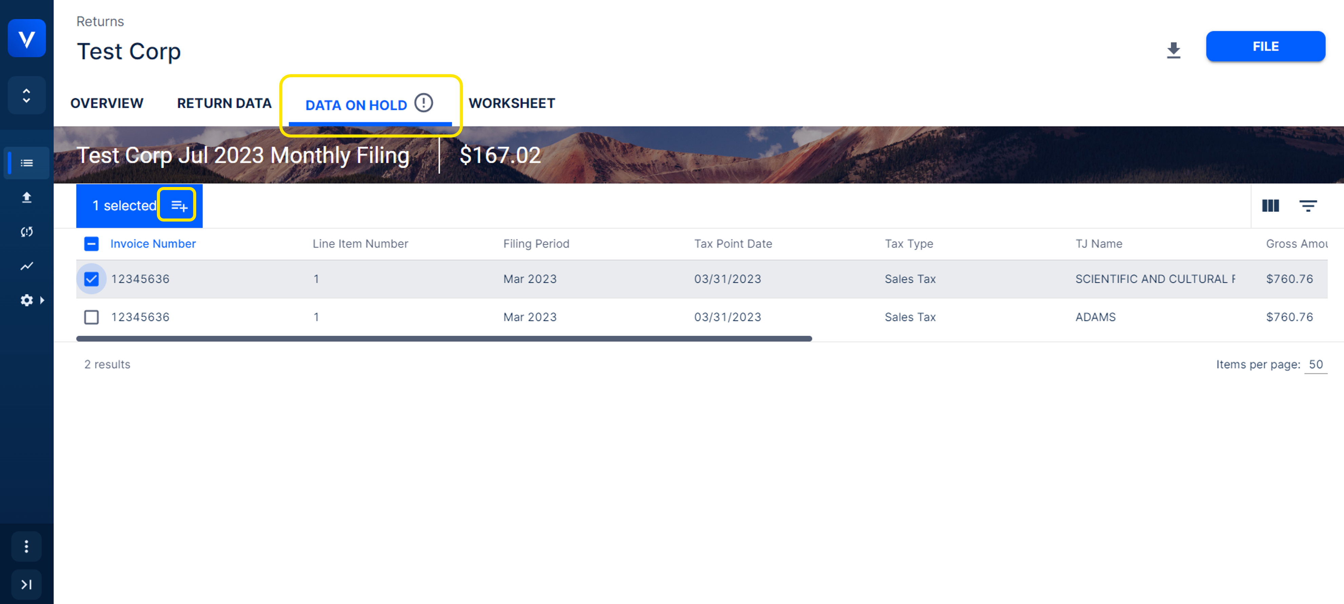Screen dimensions: 1344x604
Task: Click the sync alert sidebar icon
Action: click(x=27, y=232)
